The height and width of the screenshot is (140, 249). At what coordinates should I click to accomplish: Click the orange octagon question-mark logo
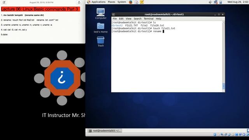click(x=62, y=78)
